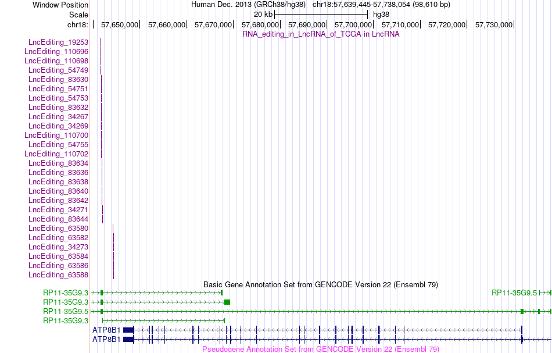Click the RP11-35G9.5 label at far right
Screen dimensions: 552x353
(x=514, y=293)
